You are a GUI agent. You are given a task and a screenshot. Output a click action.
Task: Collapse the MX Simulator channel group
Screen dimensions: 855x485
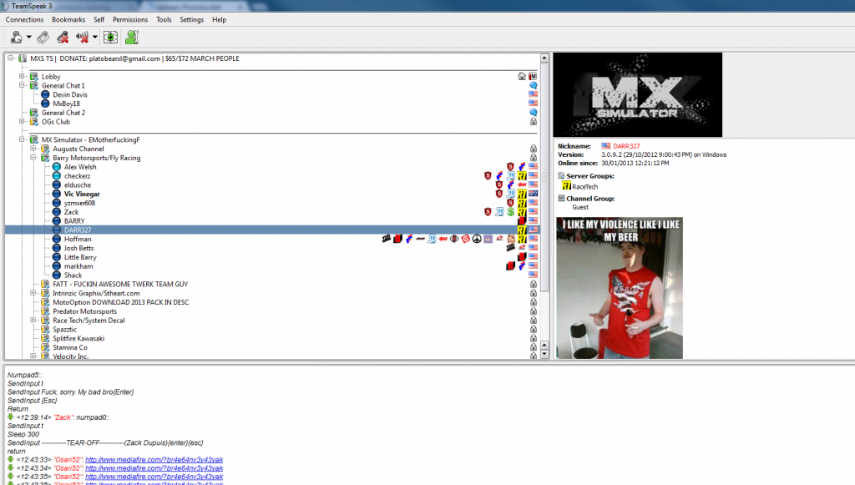pyautogui.click(x=22, y=139)
